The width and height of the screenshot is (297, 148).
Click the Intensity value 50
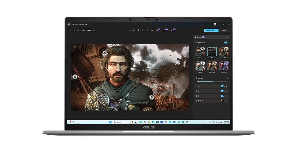(227, 78)
